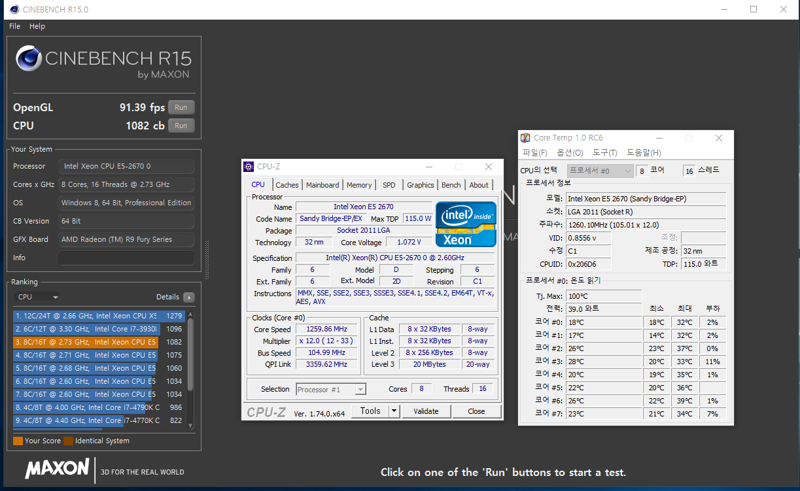Click the Core Temp title bar icon

point(525,138)
